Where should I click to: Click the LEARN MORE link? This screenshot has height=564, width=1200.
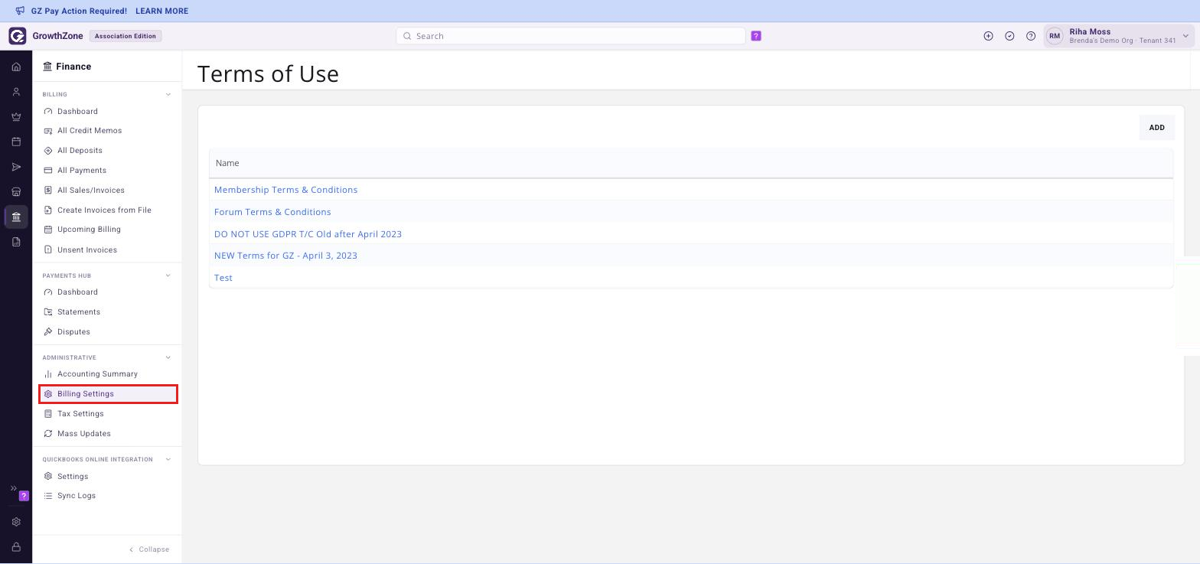[161, 11]
